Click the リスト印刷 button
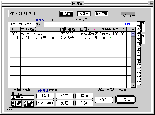Screen dimensions: 155x115 click(x=45, y=103)
